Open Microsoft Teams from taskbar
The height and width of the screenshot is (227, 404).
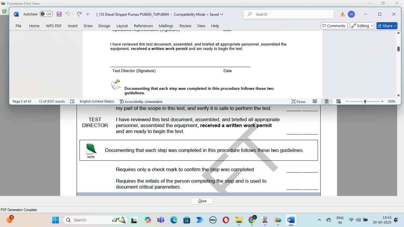tap(161, 220)
